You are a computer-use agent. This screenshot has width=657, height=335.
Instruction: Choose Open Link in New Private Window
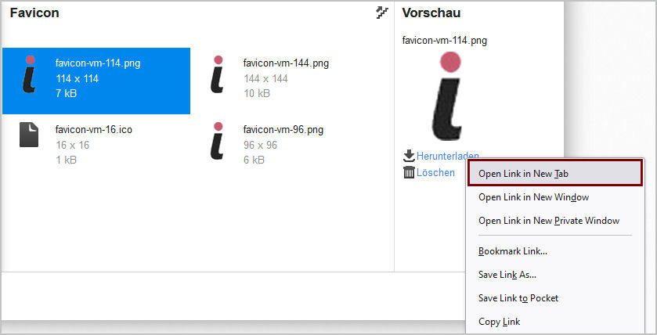tap(555, 221)
